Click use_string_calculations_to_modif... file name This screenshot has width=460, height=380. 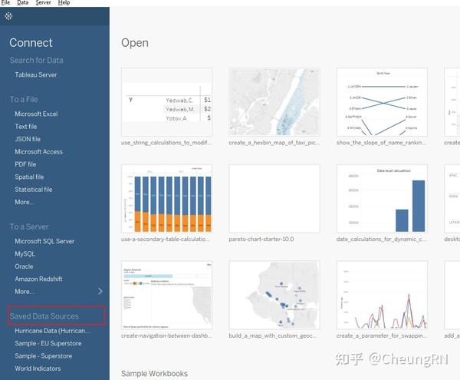(x=166, y=143)
